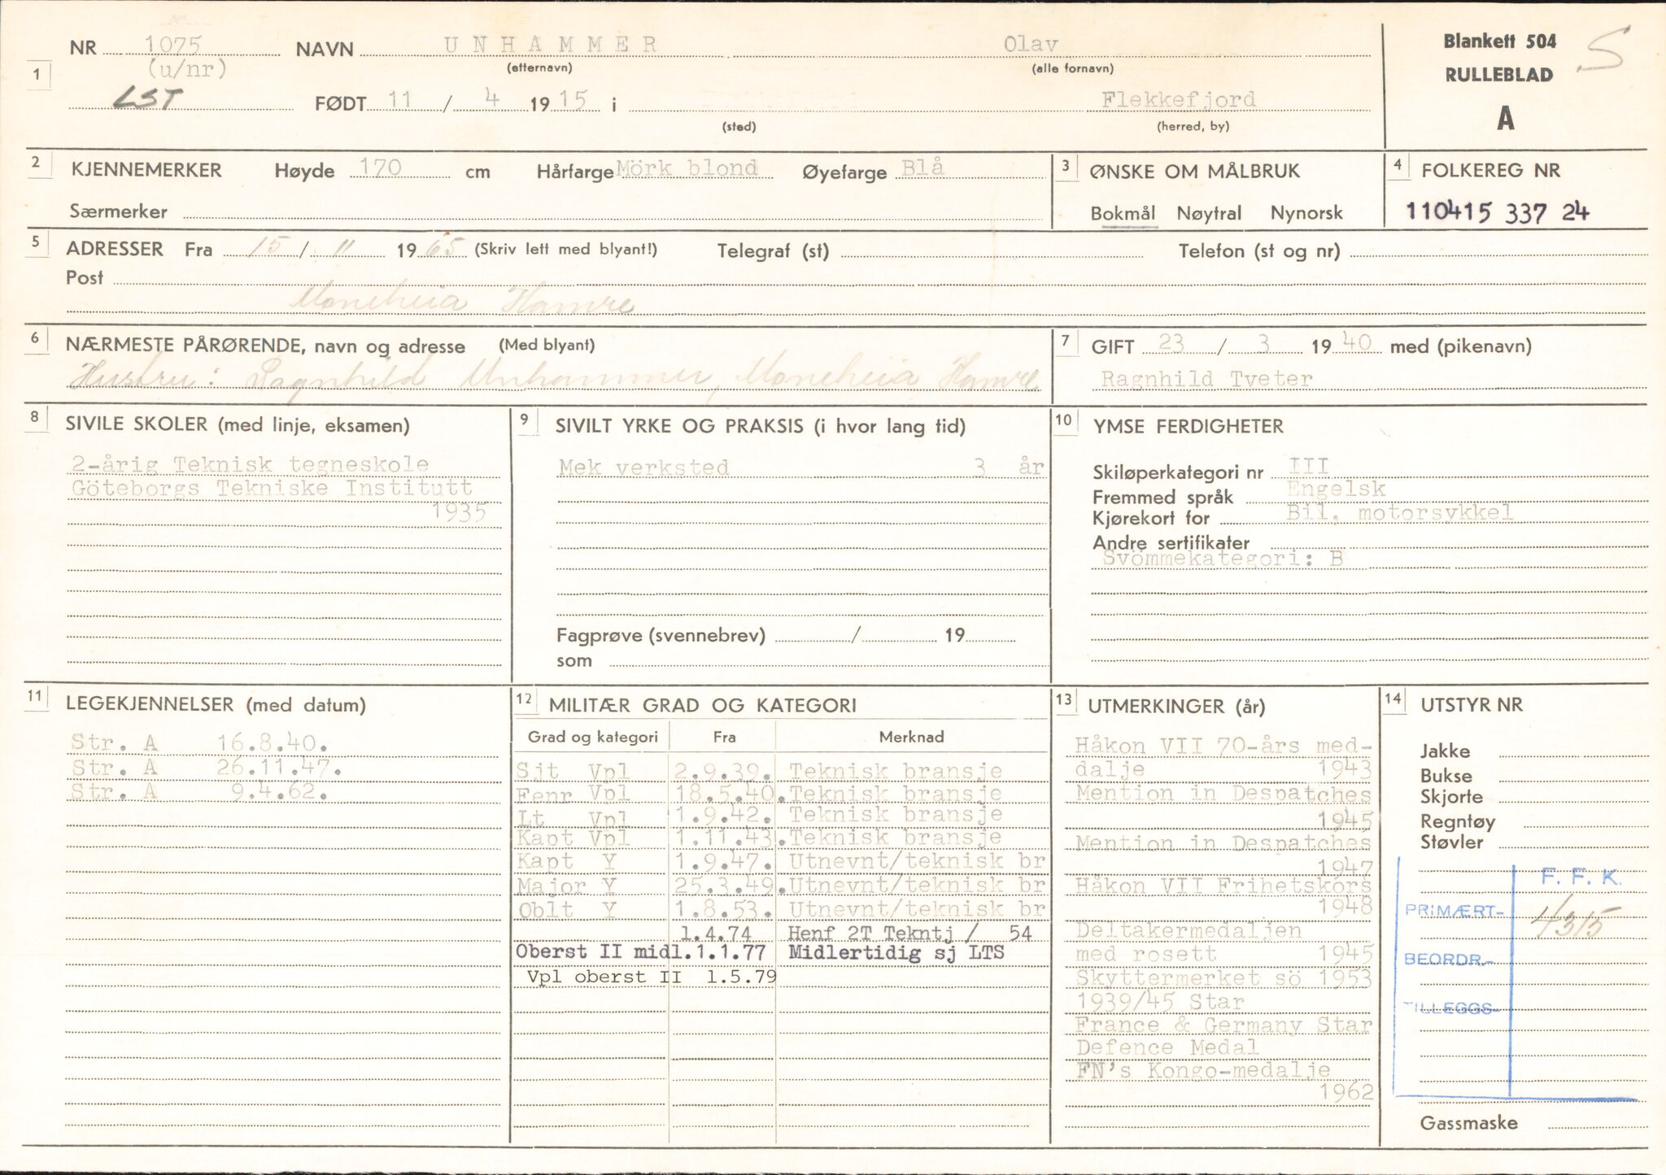
Task: Click the Skiløperkategori value III
Action: [1309, 465]
